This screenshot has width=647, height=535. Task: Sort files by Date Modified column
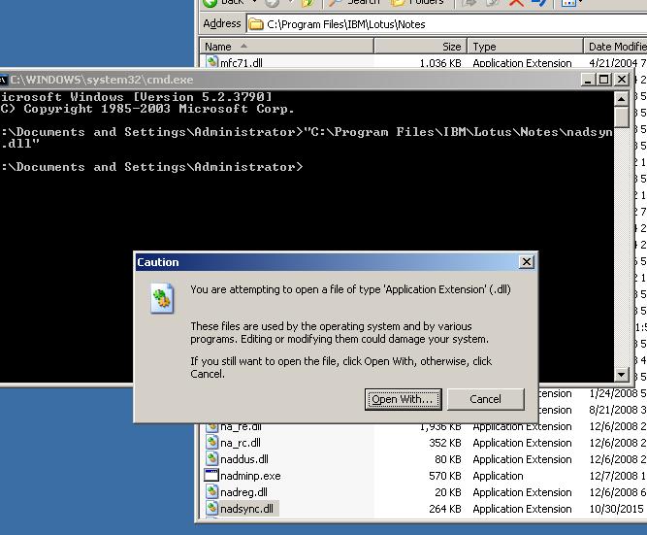pos(615,47)
